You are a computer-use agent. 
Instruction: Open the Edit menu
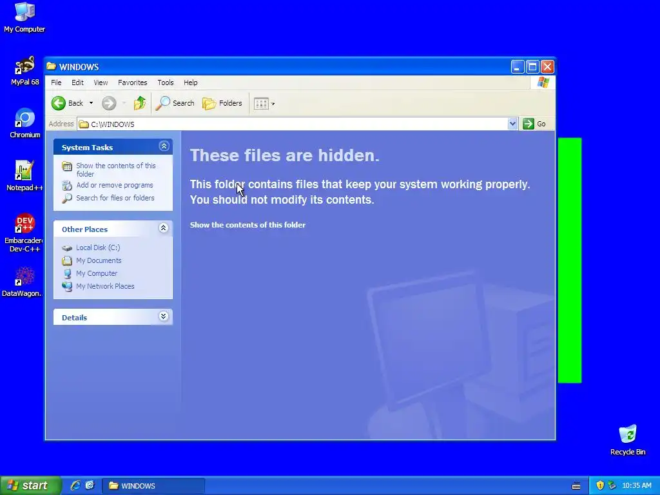tap(77, 82)
